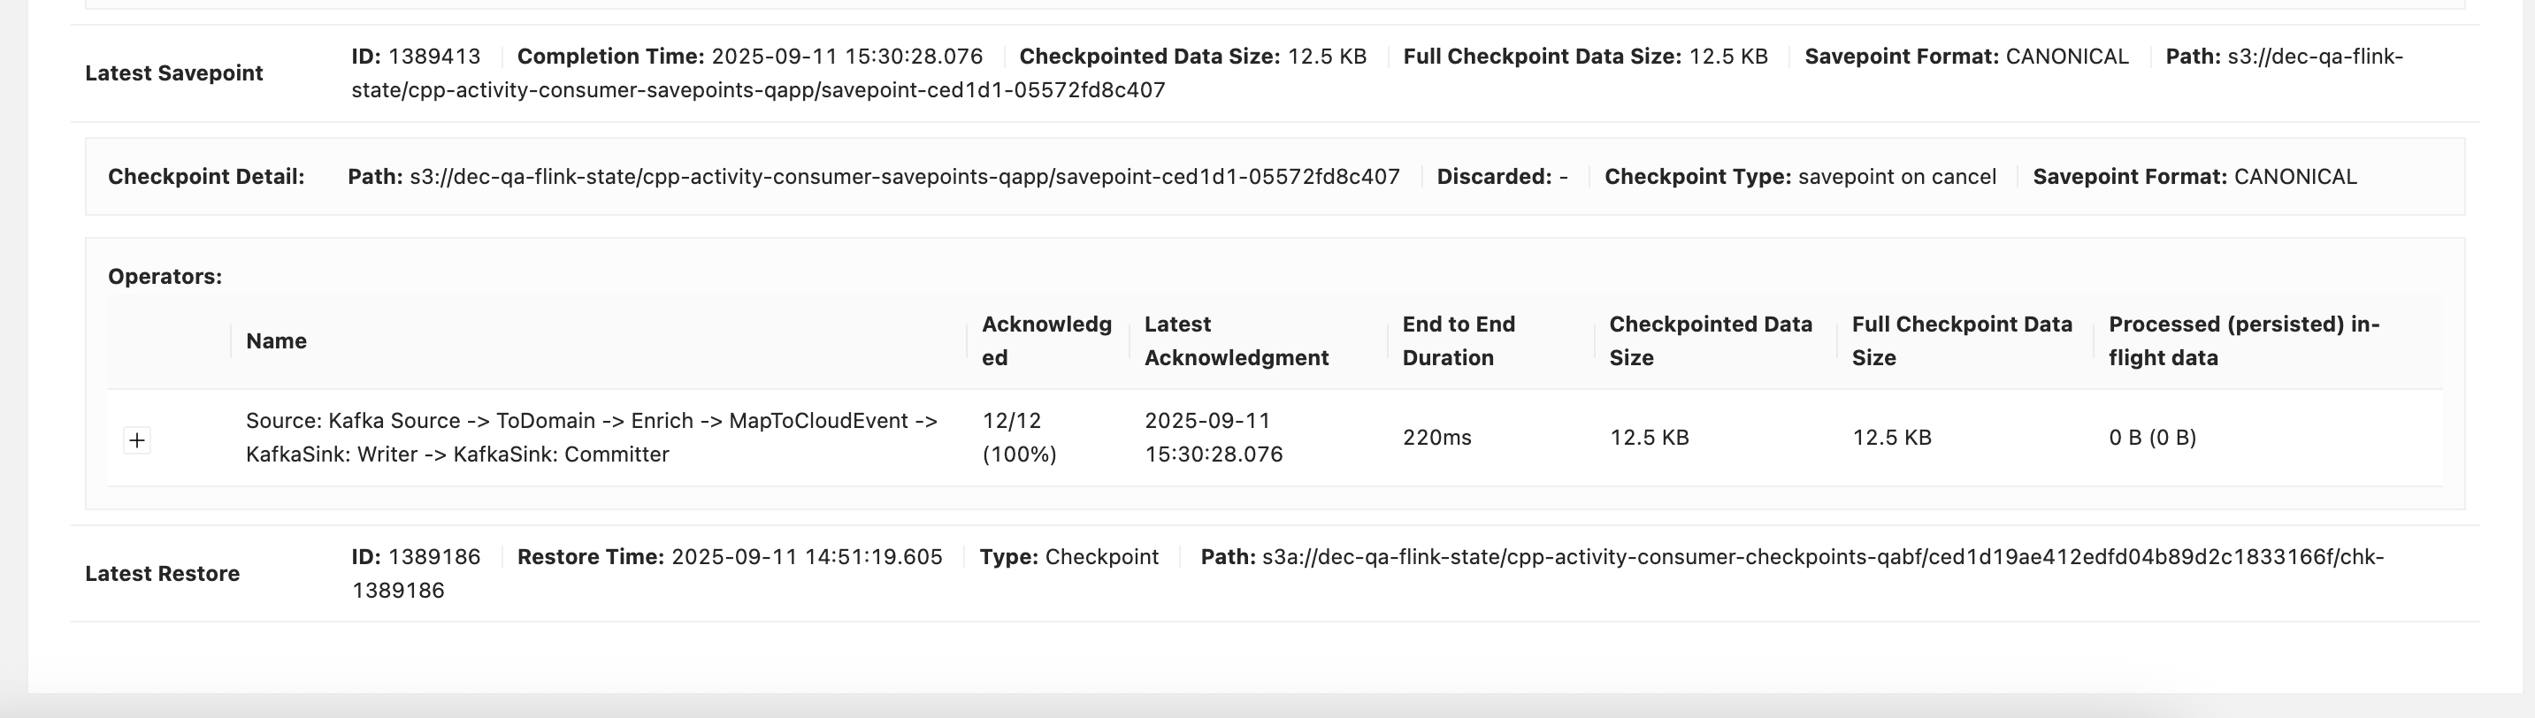Click the Name column header
The width and height of the screenshot is (2535, 718).
click(x=277, y=341)
